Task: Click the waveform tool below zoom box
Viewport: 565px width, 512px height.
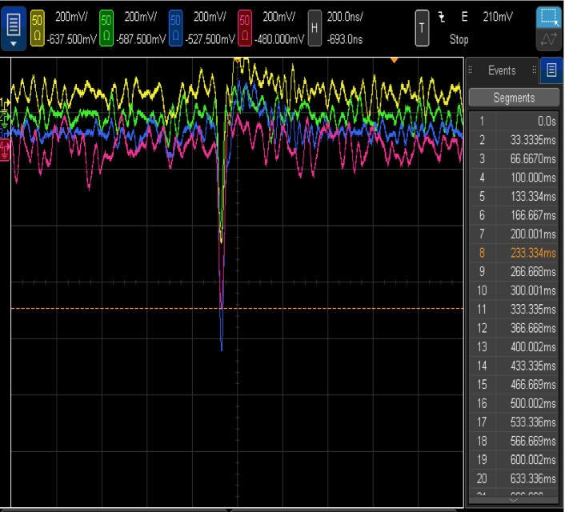Action: (548, 39)
